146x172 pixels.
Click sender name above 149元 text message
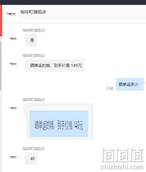tap(34, 56)
